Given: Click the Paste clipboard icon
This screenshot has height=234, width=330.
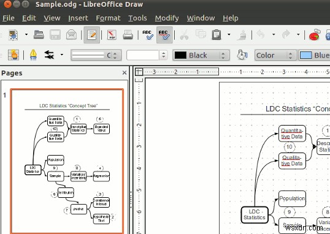Looking at the screenshot, I should coord(217,35).
